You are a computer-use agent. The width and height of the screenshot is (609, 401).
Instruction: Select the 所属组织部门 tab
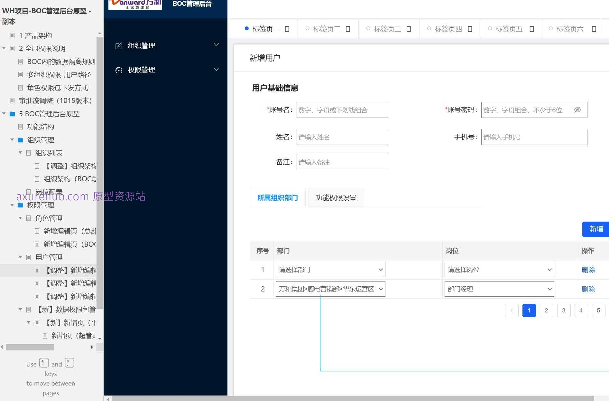pos(277,197)
